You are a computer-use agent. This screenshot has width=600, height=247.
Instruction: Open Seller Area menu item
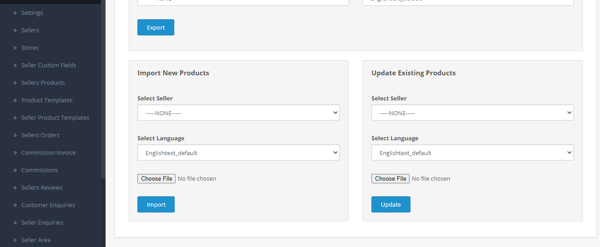36,240
